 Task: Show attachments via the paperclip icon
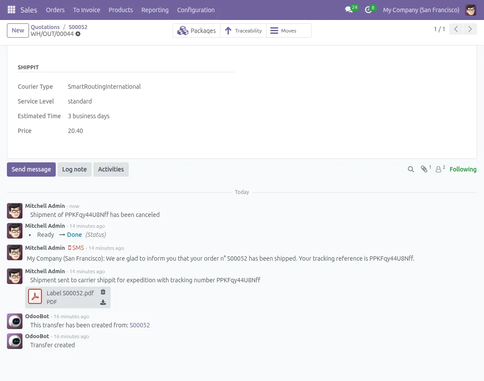point(423,169)
